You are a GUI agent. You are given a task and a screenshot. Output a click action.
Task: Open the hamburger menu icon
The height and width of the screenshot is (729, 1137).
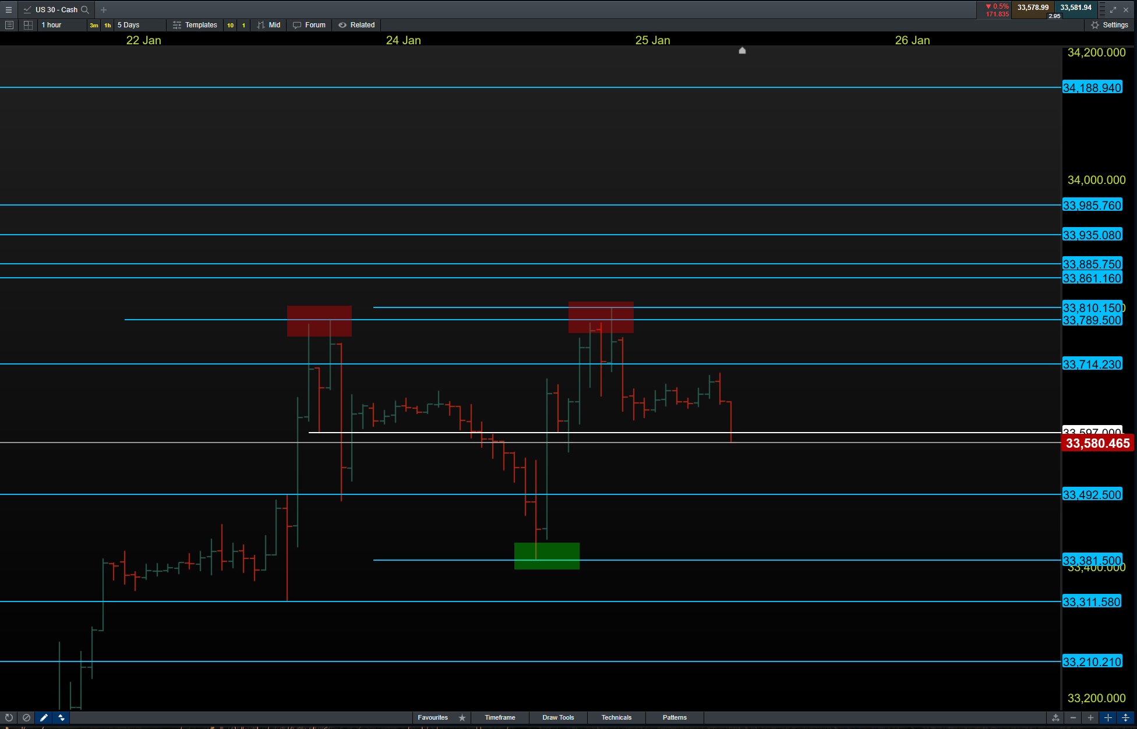pyautogui.click(x=9, y=10)
